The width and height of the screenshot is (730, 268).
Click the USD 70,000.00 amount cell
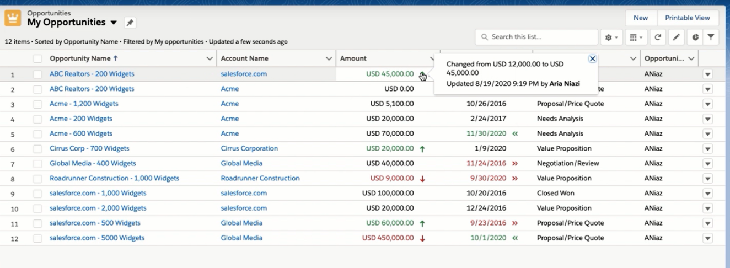coord(390,133)
